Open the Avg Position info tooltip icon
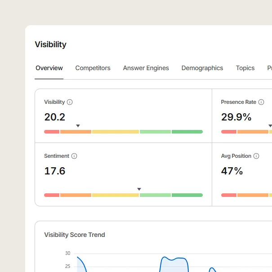The image size is (272, 272). [x=256, y=156]
